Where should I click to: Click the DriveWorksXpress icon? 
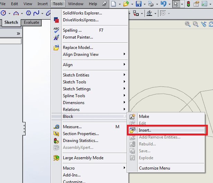pos(56,20)
